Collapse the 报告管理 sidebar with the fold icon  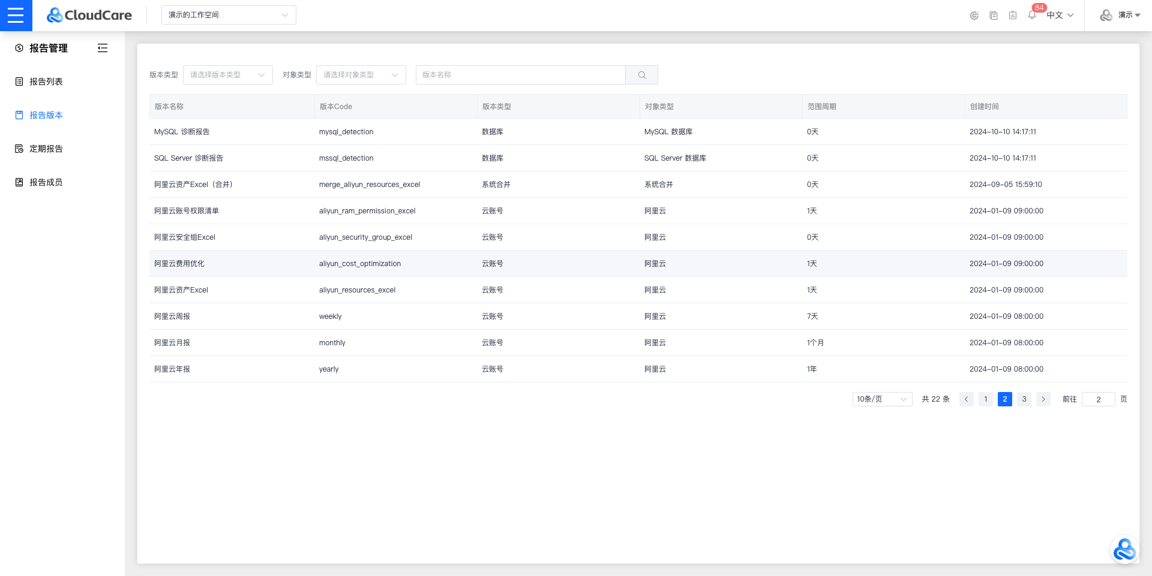pyautogui.click(x=103, y=48)
